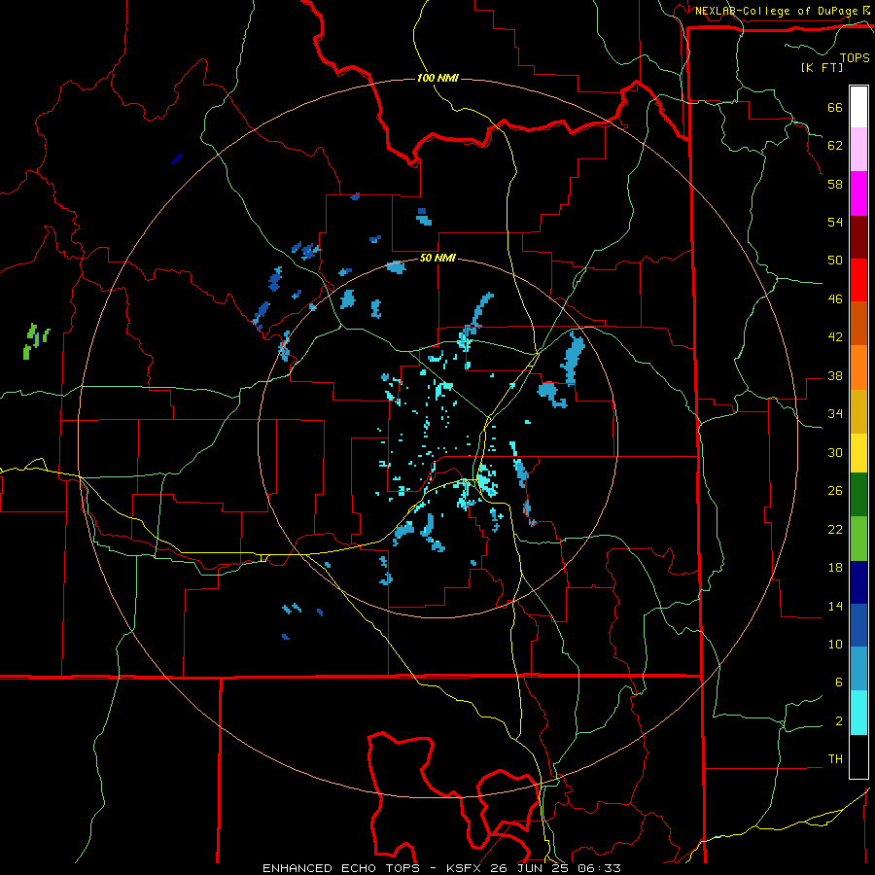Viewport: 875px width, 875px height.
Task: Click the white swatch atop the tops legend
Action: click(x=858, y=107)
